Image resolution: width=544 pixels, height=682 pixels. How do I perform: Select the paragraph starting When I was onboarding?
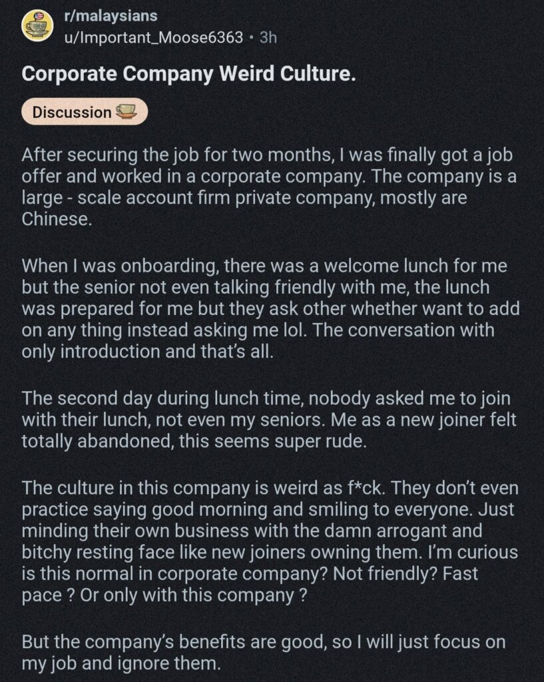(x=270, y=308)
